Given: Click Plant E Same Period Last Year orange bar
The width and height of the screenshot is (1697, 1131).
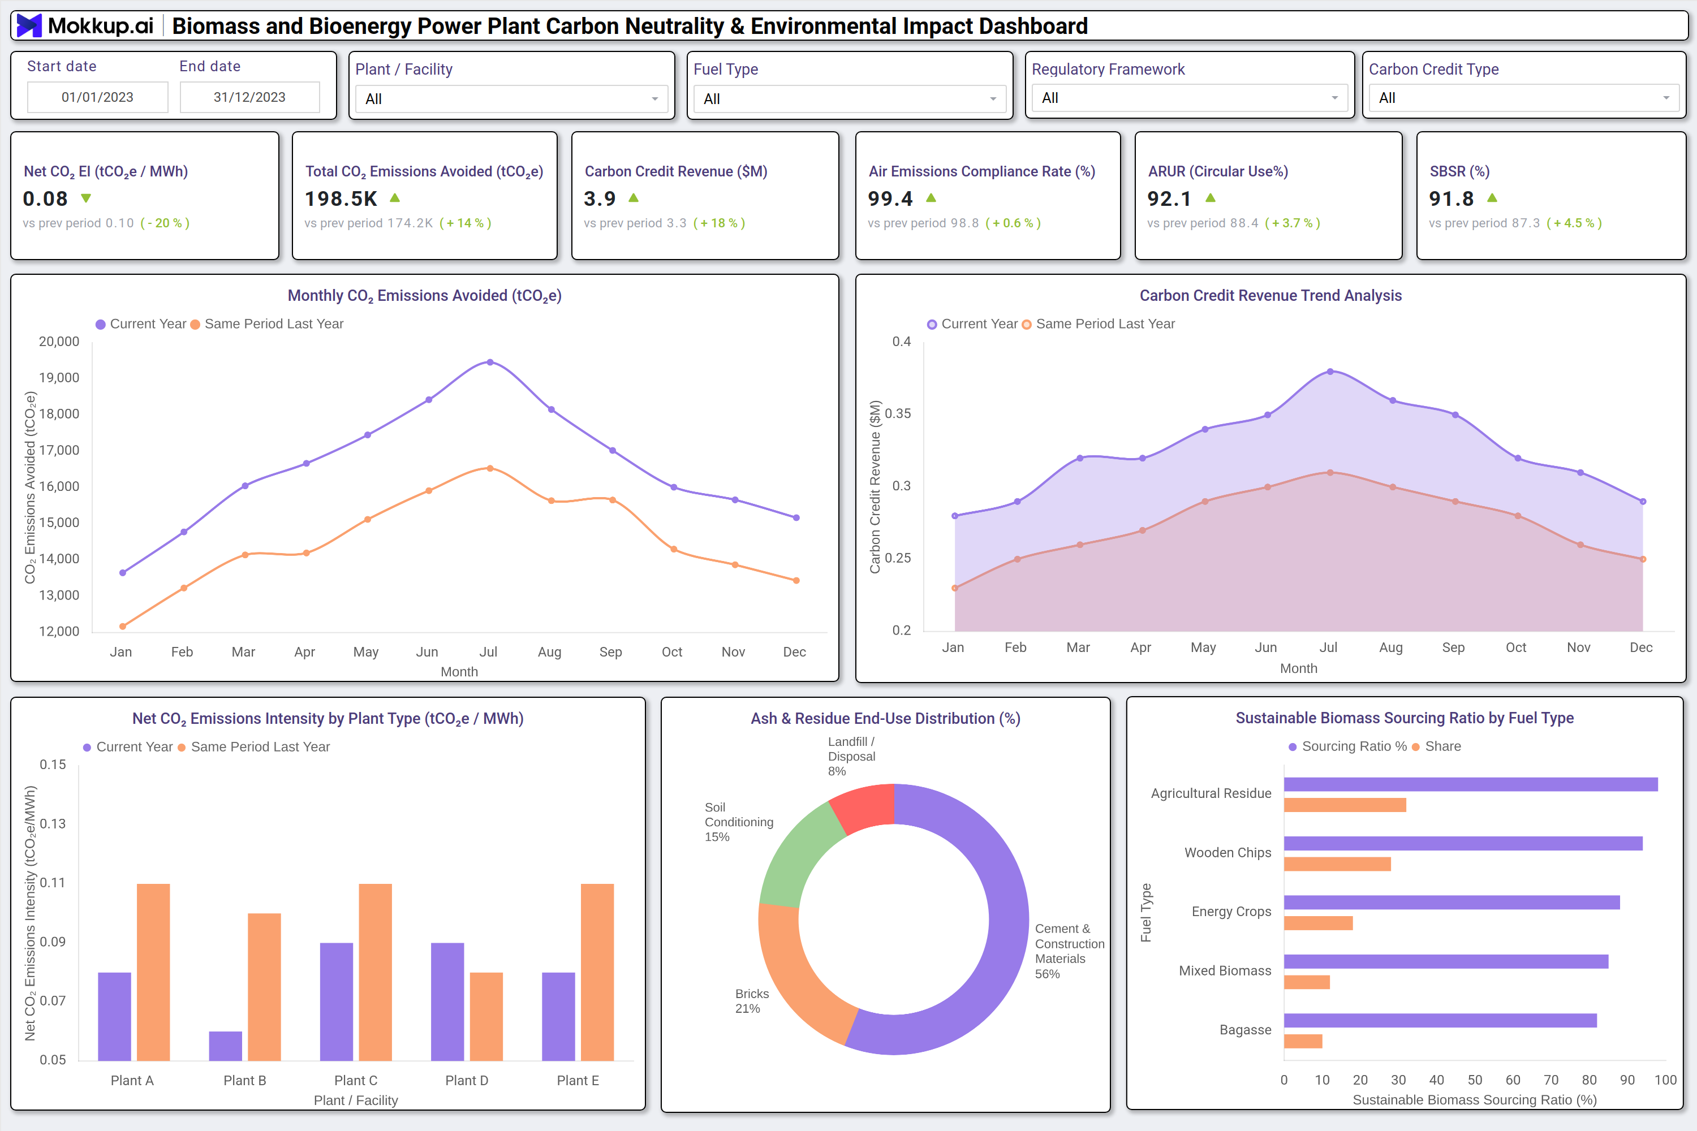Looking at the screenshot, I should click(x=597, y=972).
